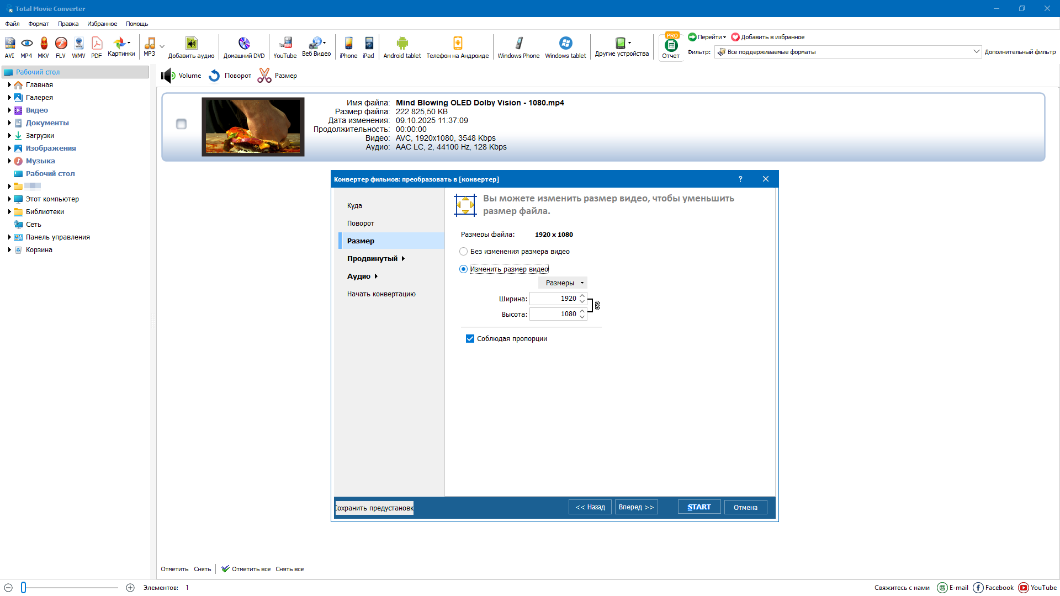Tick the checkbox beside the video file
The height and width of the screenshot is (596, 1060).
point(181,124)
